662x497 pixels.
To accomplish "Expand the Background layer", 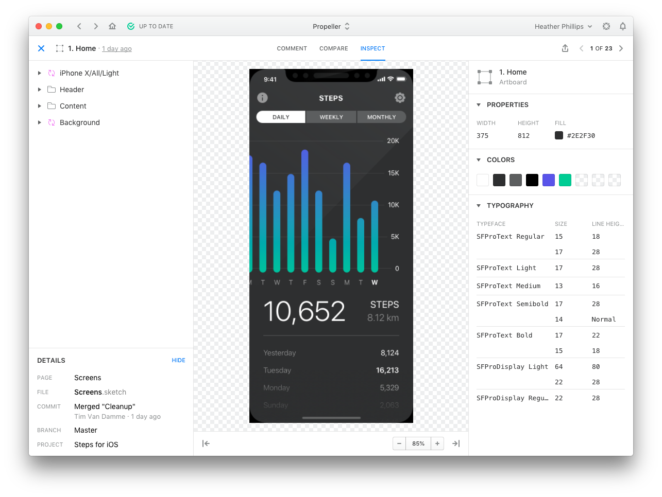I will pyautogui.click(x=40, y=122).
